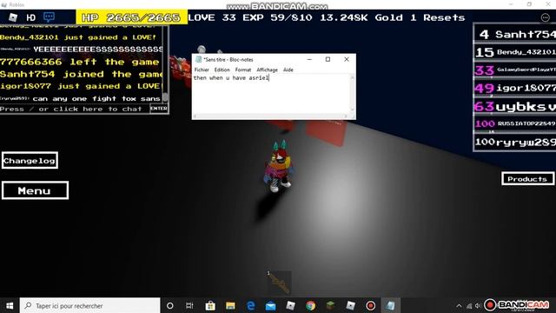Screen dimensions: 556x313
Task: Select player Sanht754 in the leaderboard
Action: [x=515, y=34]
